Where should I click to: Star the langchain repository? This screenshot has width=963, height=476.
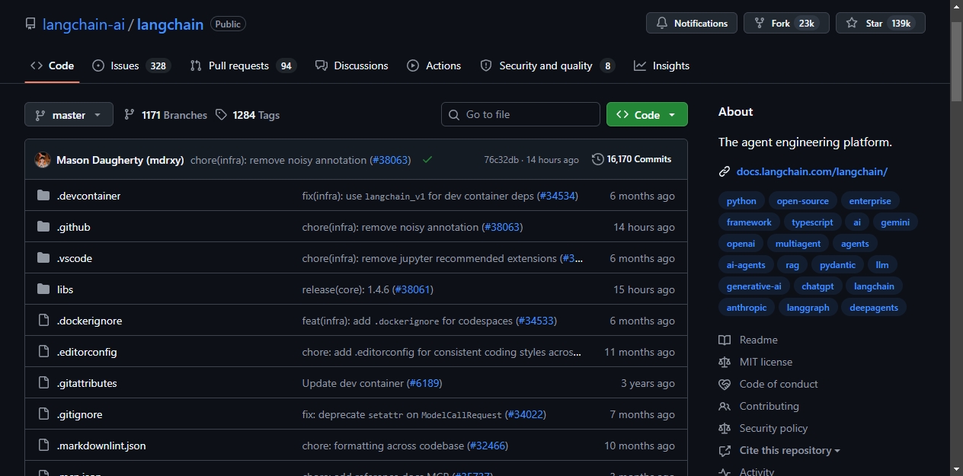point(880,23)
